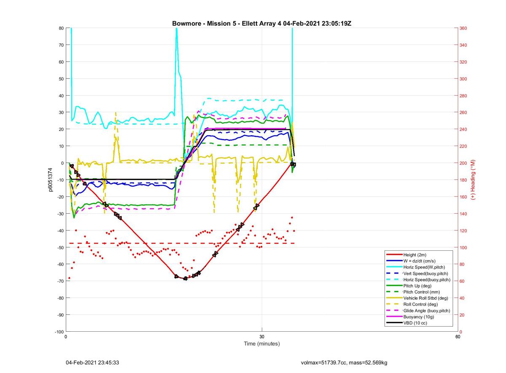The width and height of the screenshot is (506, 373).
Task: Click the heading axis tick label '220'
Action: (x=463, y=146)
